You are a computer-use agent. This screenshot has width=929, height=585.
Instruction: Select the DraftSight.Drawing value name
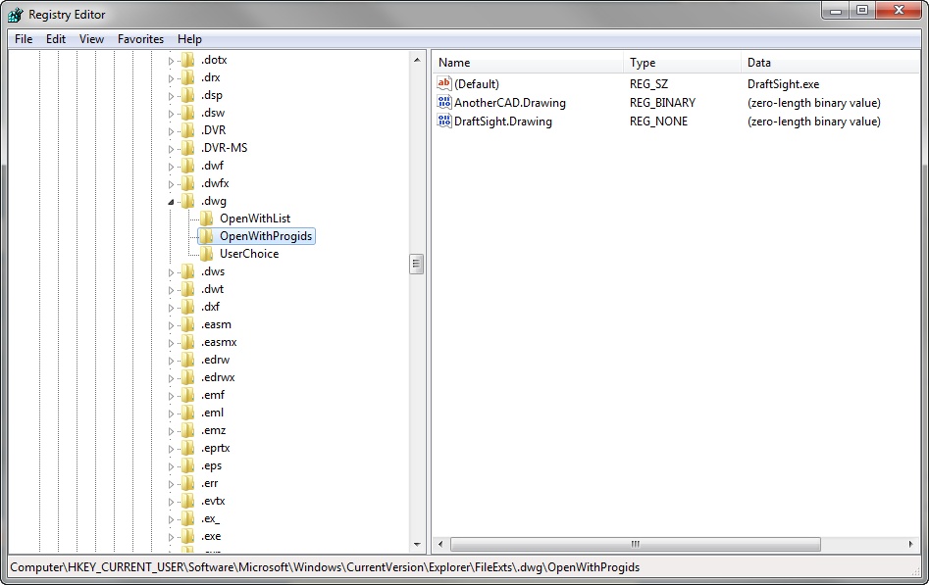point(503,122)
